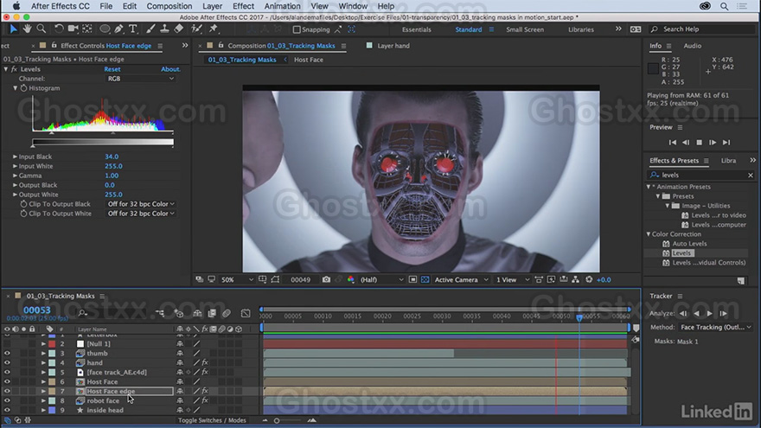Hide the robot face layer eye

tap(7, 401)
